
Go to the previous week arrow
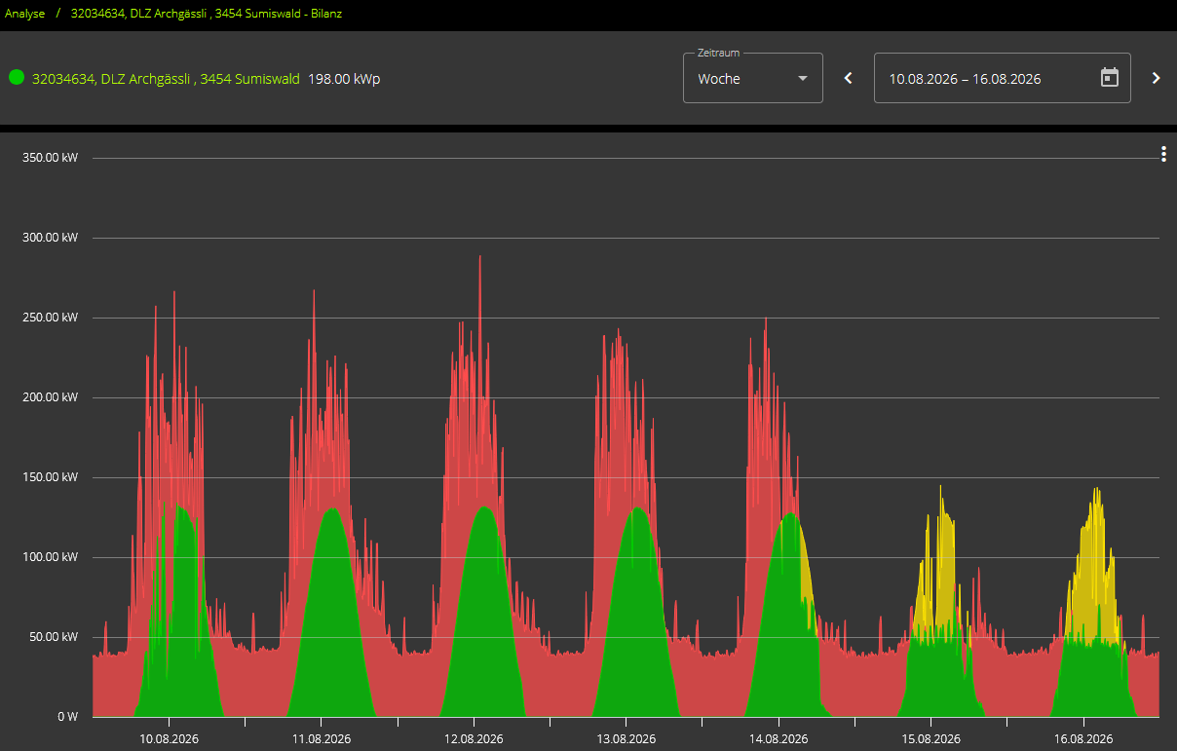pos(848,78)
